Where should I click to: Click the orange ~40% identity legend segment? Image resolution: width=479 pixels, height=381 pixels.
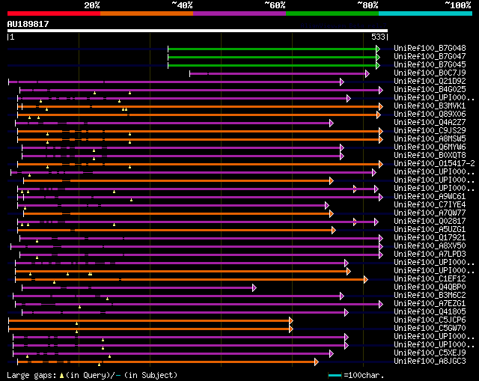pyautogui.click(x=147, y=13)
